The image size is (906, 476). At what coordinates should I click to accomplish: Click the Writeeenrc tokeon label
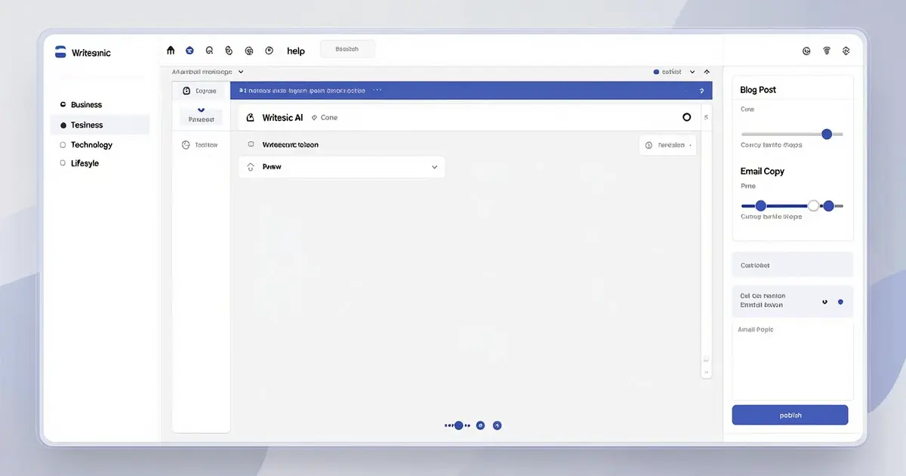290,144
